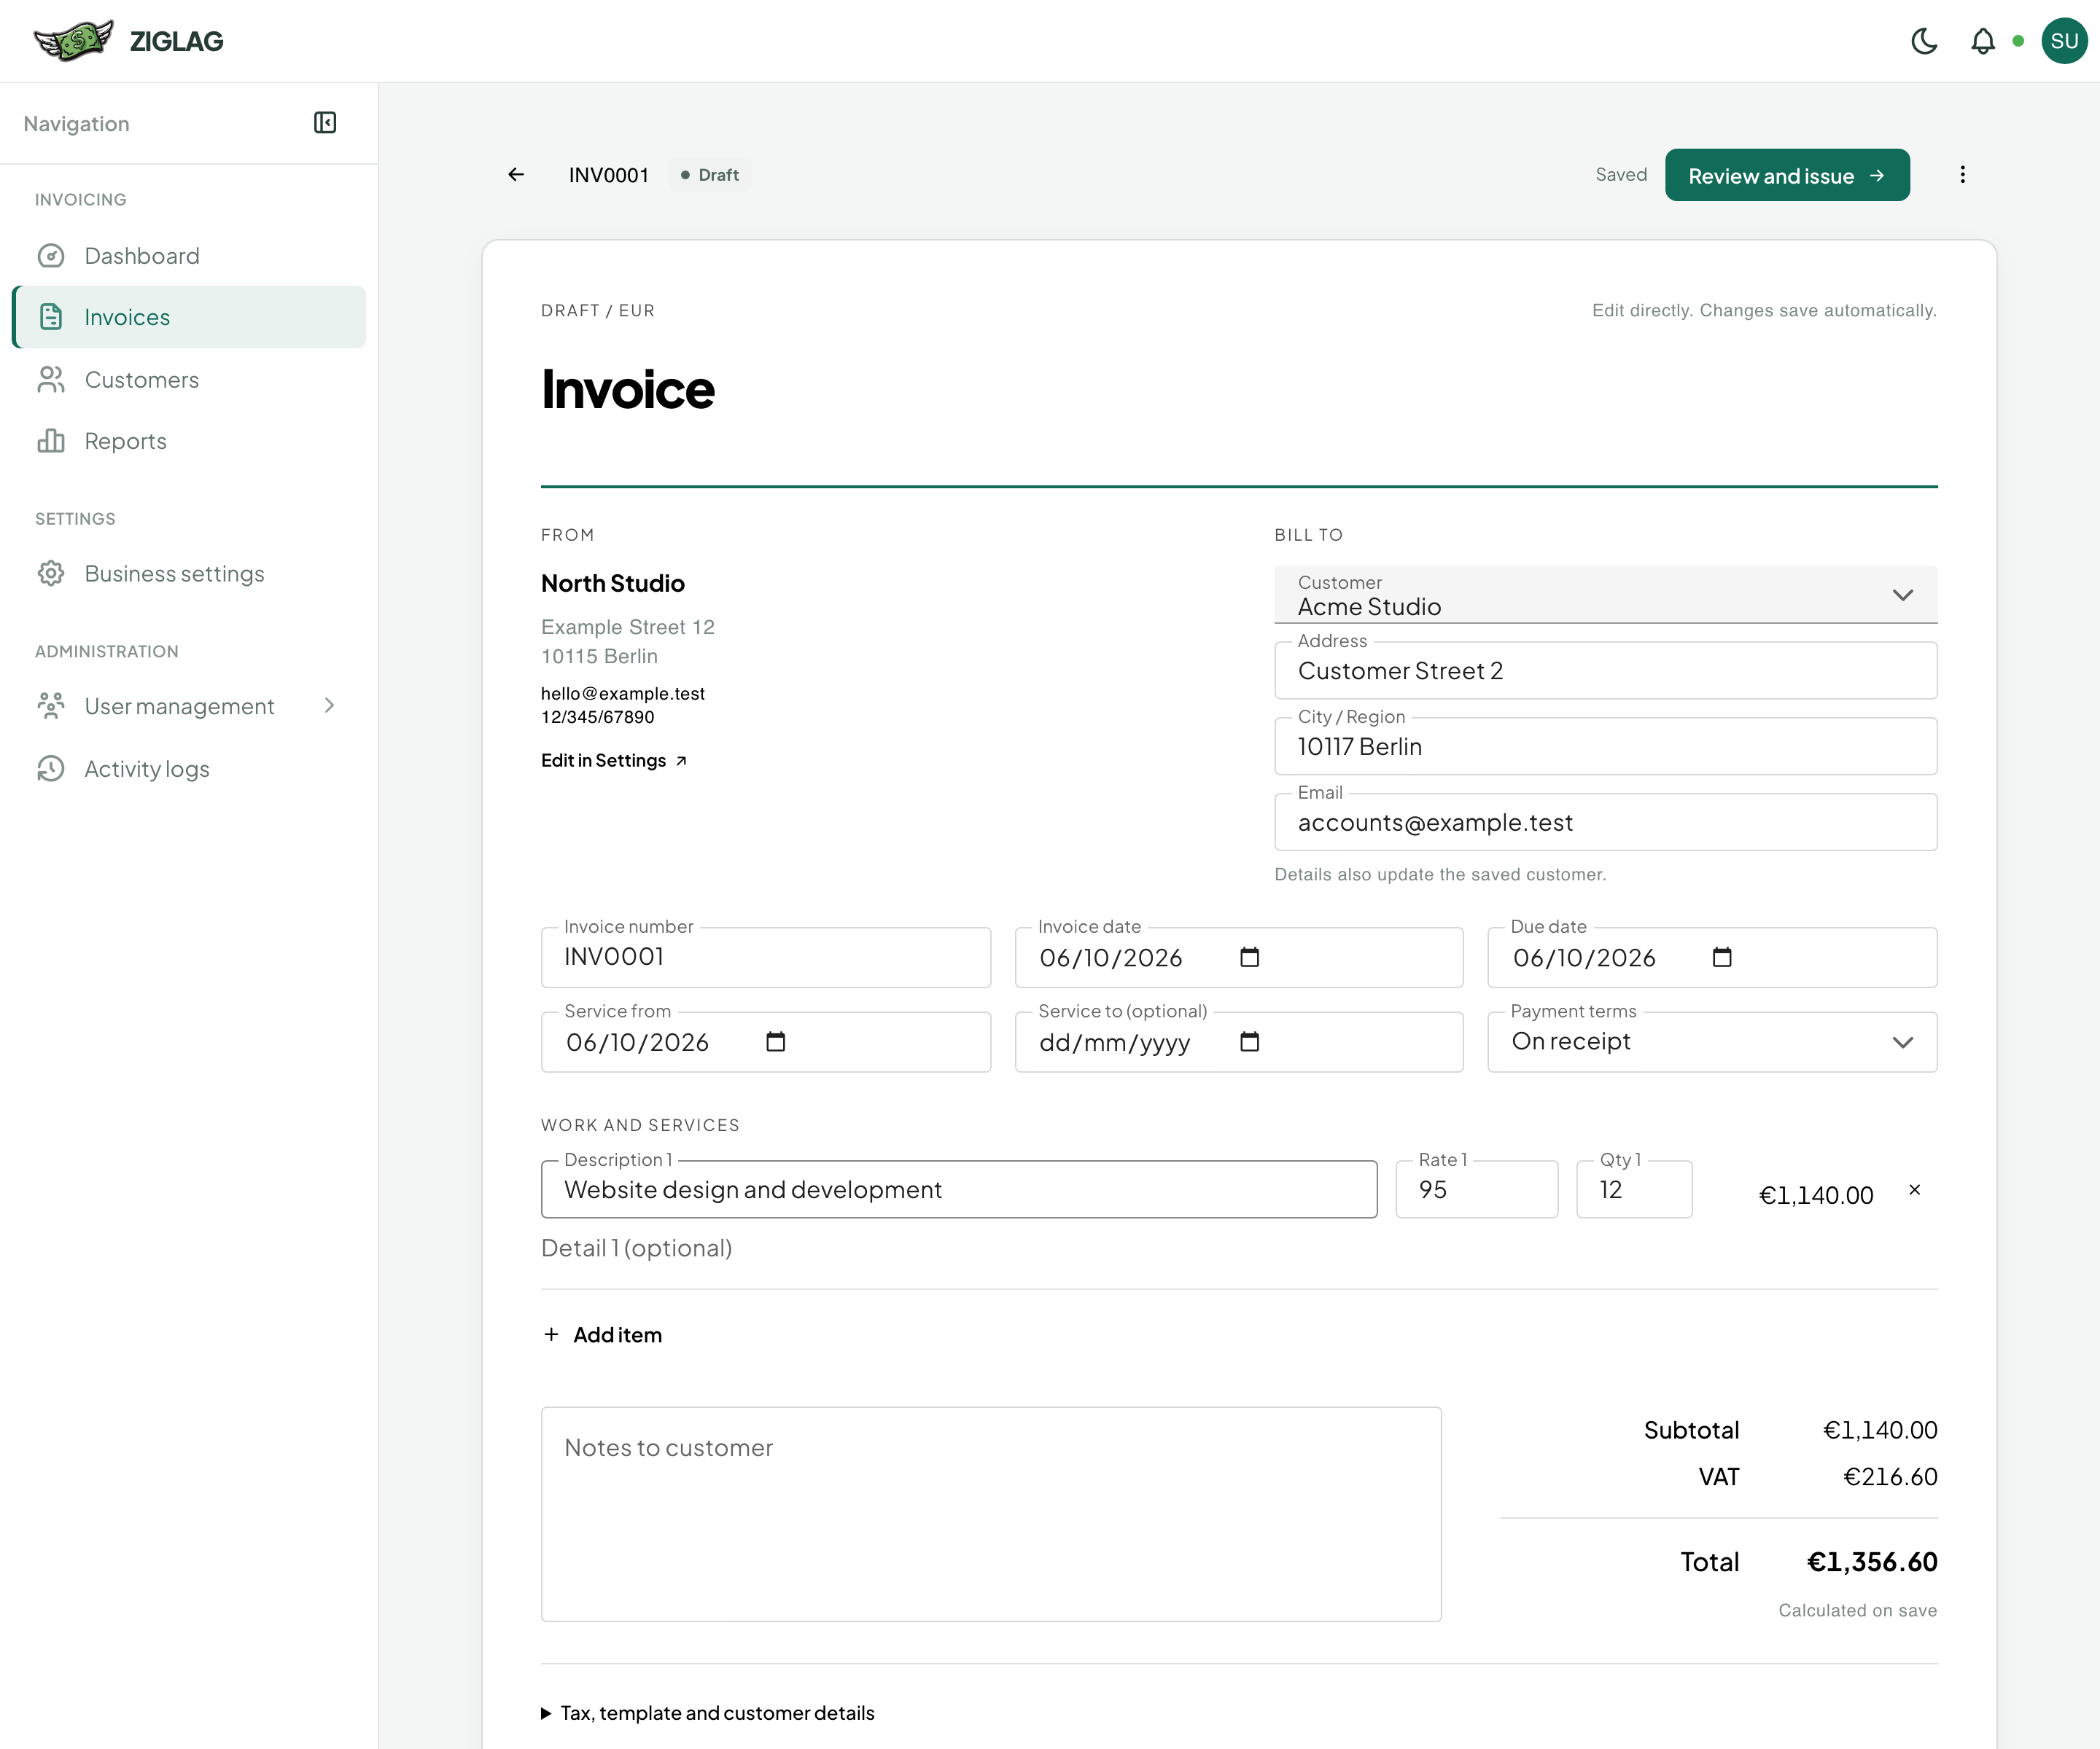Viewport: 2100px width, 1749px height.
Task: Remove line item 1 with the X
Action: pyautogui.click(x=1914, y=1189)
